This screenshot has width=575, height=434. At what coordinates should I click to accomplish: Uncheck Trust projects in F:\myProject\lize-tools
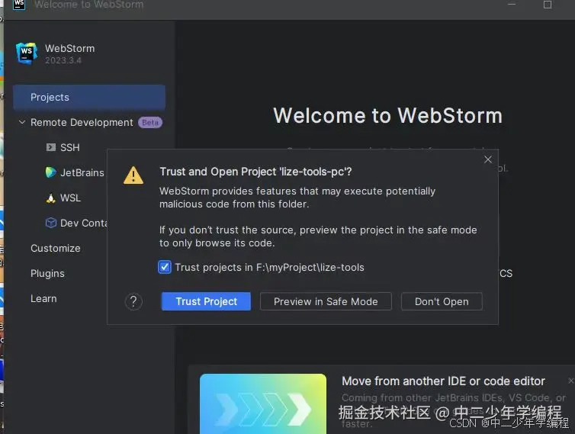tap(165, 267)
